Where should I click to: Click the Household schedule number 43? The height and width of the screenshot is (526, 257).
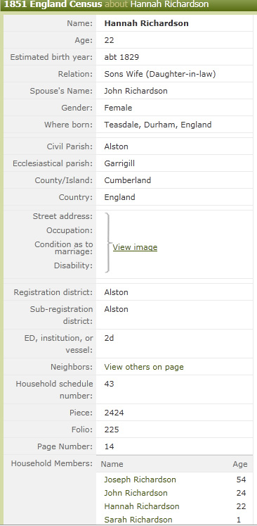(x=109, y=384)
